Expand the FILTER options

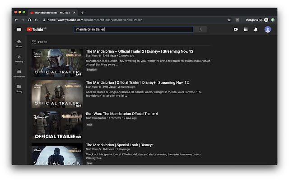pos(40,42)
